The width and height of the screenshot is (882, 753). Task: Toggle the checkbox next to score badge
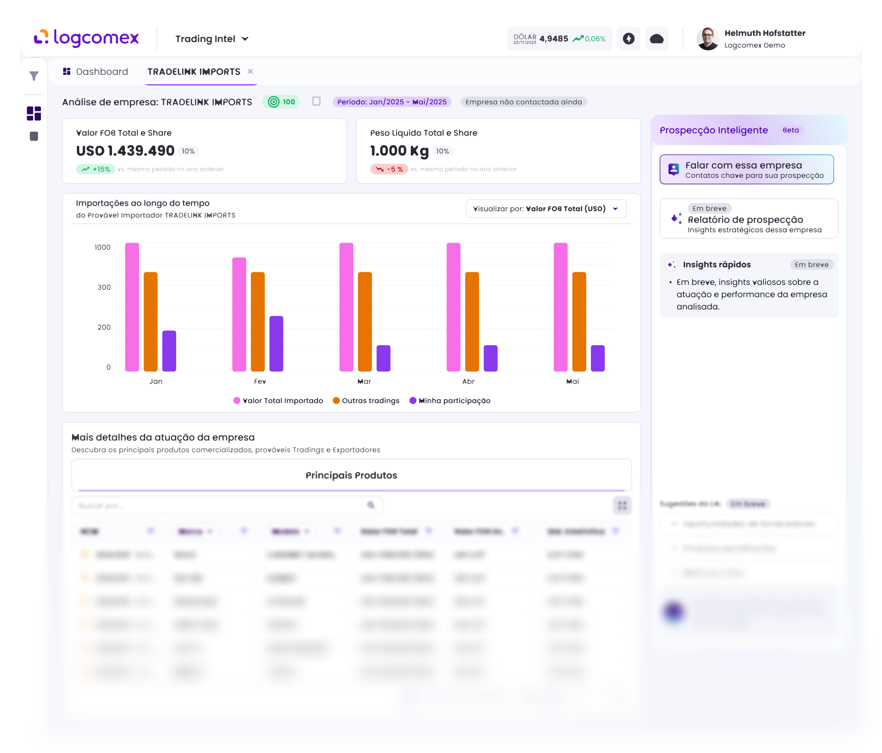click(316, 101)
